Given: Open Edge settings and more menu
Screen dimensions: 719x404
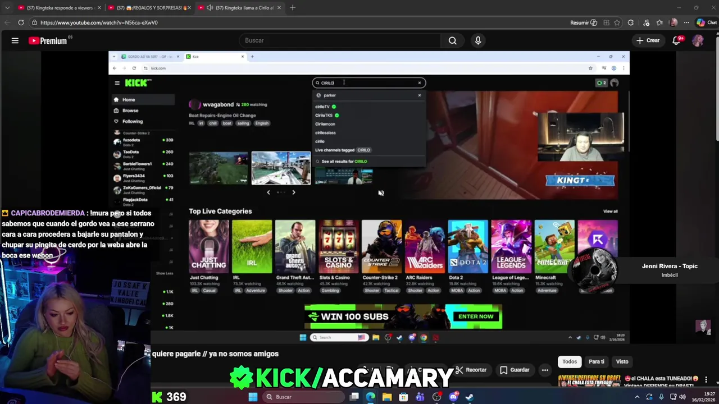Looking at the screenshot, I should tap(686, 22).
